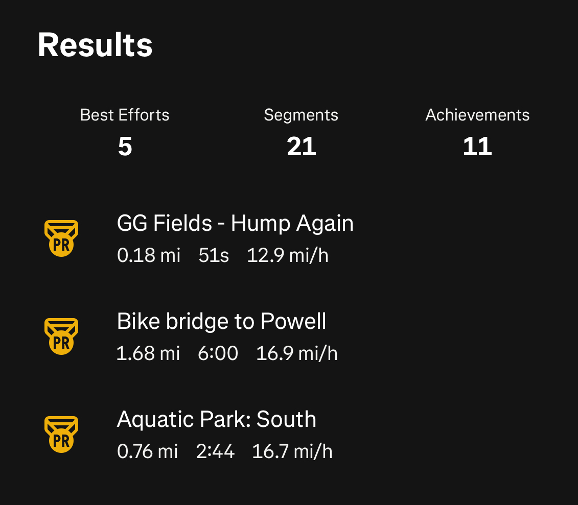Click the Results heading
Viewport: 578px width, 505px height.
(95, 45)
